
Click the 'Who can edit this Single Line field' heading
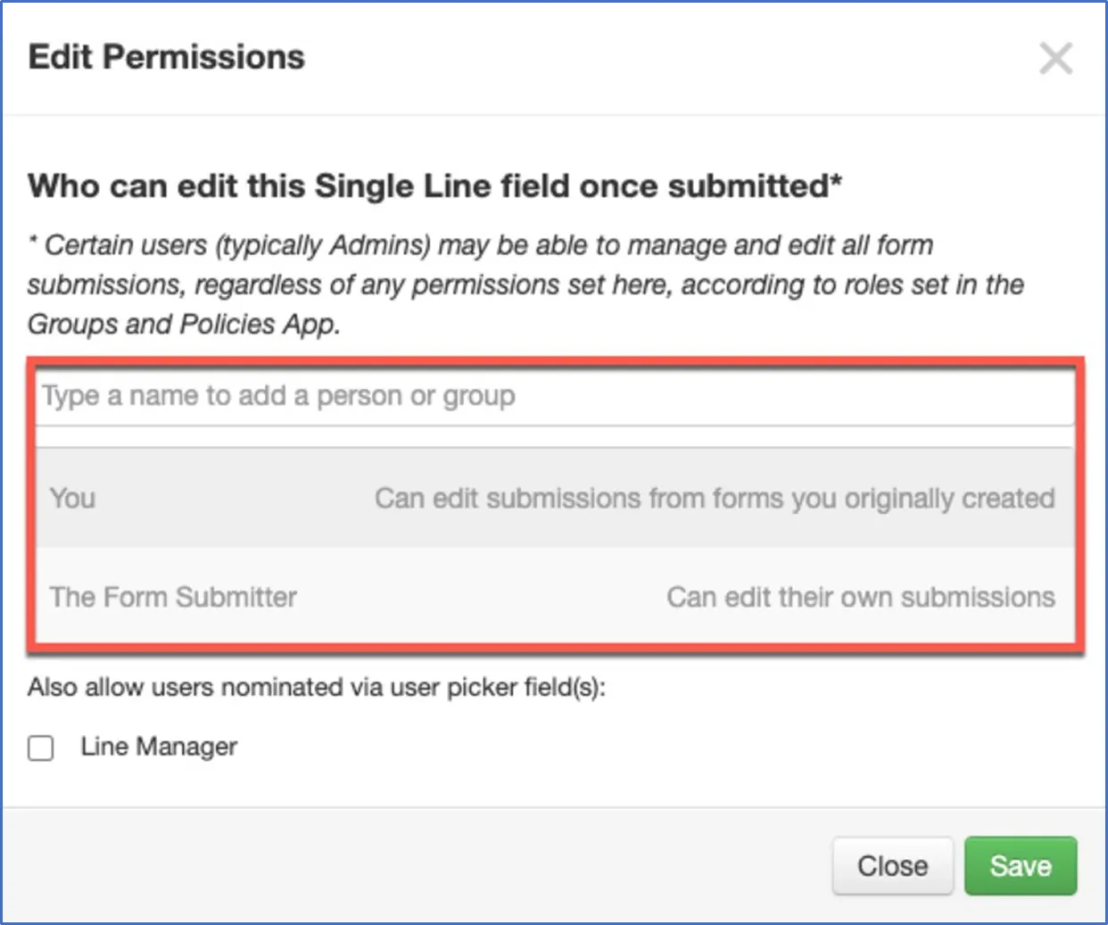point(428,186)
